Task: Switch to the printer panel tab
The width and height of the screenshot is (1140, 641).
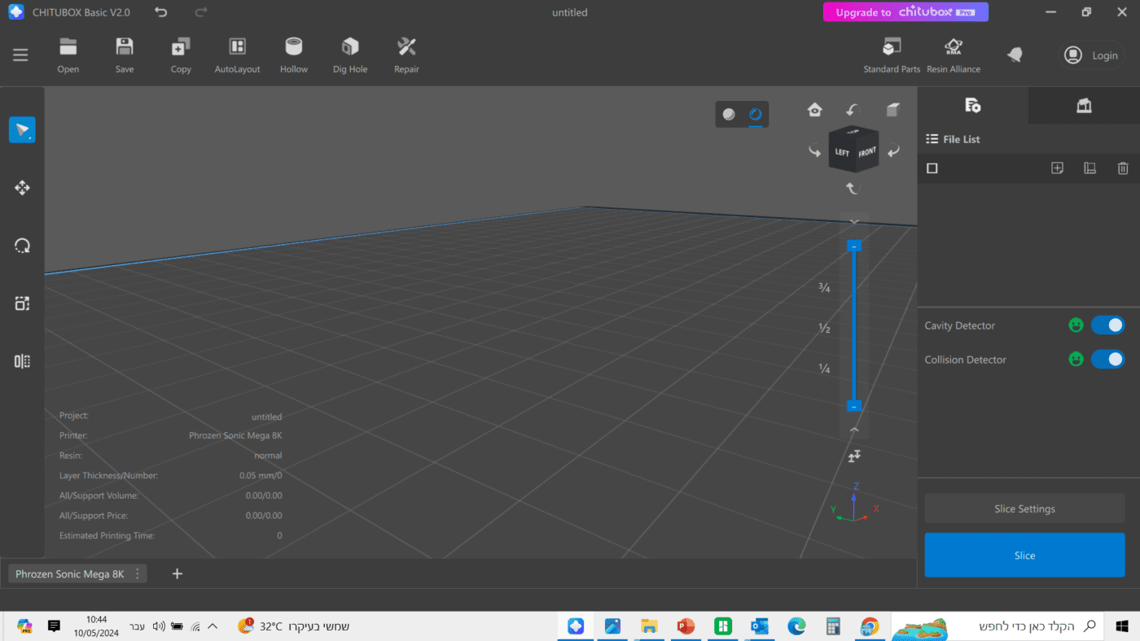Action: 1084,105
